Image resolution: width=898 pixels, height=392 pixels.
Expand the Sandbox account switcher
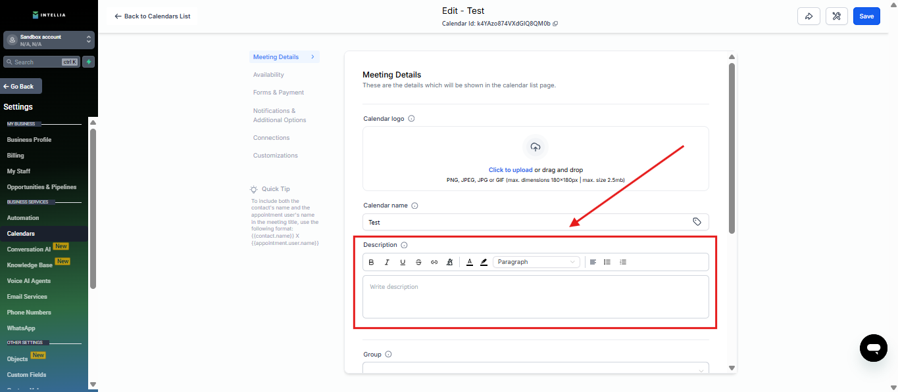pyautogui.click(x=89, y=40)
